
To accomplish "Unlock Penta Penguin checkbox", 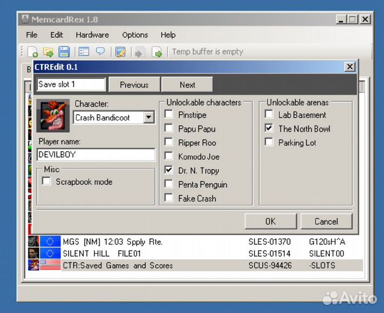I will (169, 184).
